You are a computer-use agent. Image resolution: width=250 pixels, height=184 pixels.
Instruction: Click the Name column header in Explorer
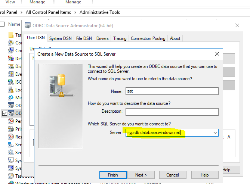(x=14, y=24)
